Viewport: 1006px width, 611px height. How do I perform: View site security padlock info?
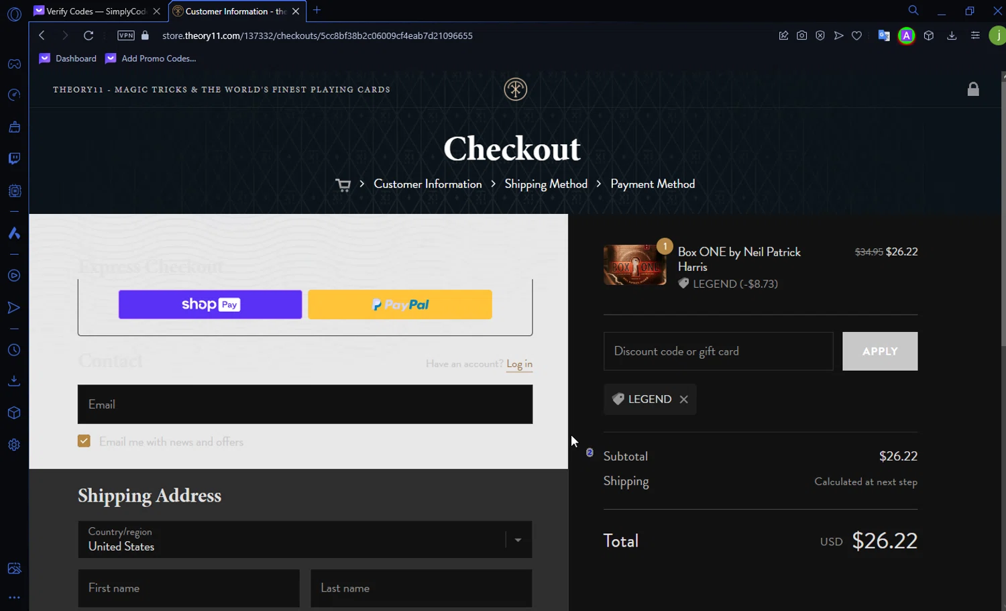coord(145,36)
